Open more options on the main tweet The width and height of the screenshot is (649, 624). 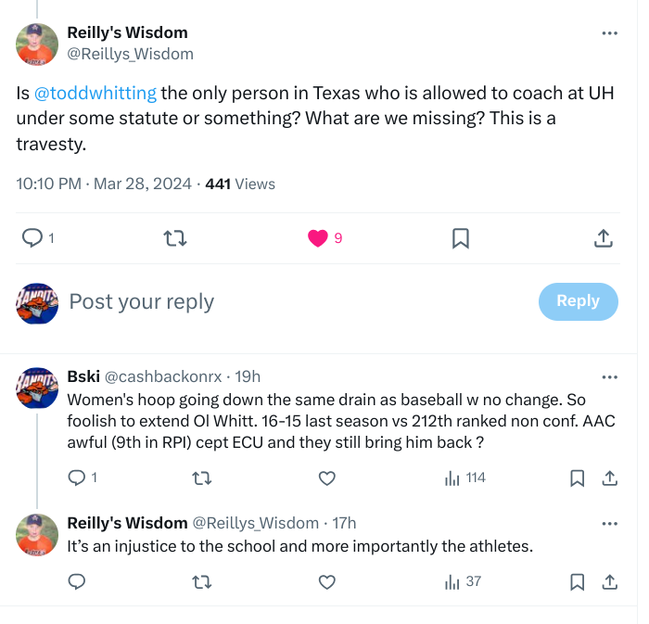(609, 33)
